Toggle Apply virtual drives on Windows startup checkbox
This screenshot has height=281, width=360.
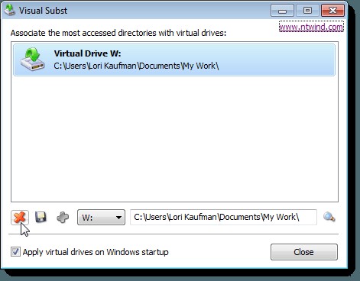pos(15,252)
